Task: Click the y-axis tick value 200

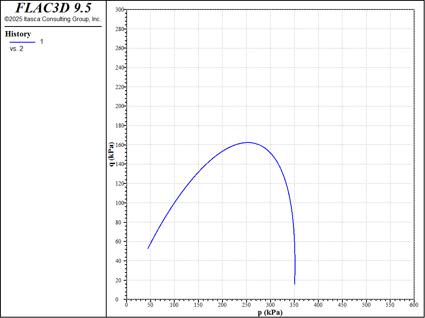Action: (120, 106)
